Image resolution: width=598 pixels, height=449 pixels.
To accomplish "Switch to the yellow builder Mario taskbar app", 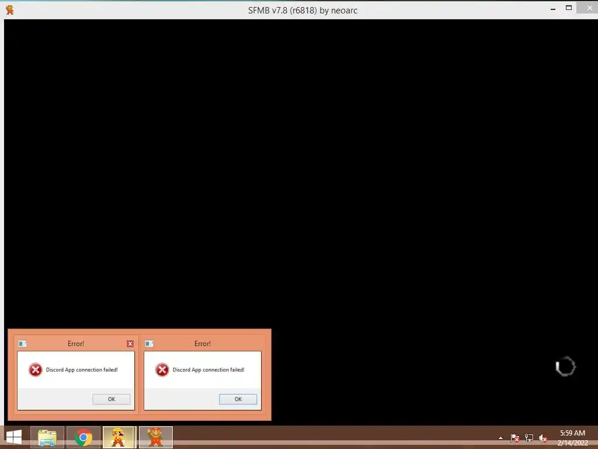I will pos(119,437).
